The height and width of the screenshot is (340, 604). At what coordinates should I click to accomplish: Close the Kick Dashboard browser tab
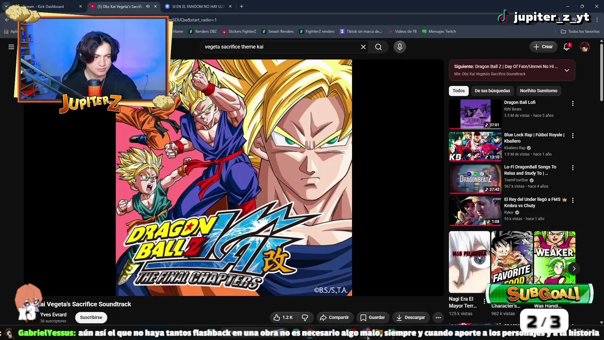click(80, 7)
